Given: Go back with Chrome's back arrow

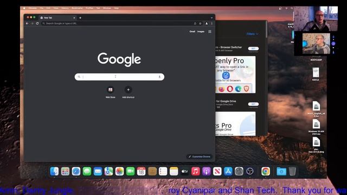Looking at the screenshot, I should (27, 23).
